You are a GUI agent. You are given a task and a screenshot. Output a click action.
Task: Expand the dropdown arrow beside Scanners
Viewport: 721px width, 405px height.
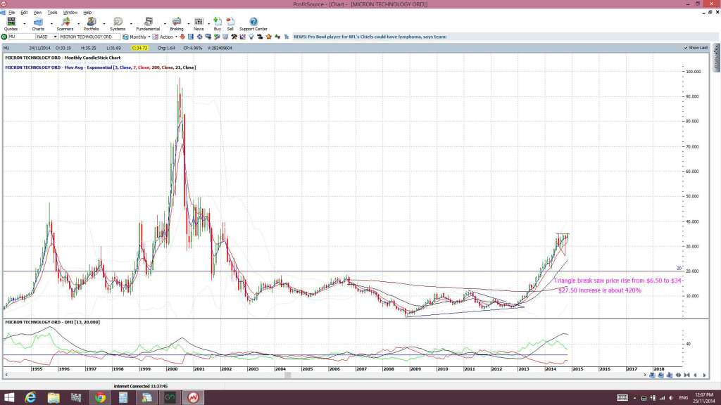[x=78, y=23]
